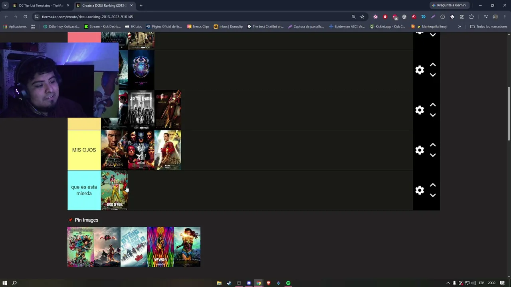Open the Inbox | Donoclip bookmark
511x287 pixels.
tap(228, 27)
